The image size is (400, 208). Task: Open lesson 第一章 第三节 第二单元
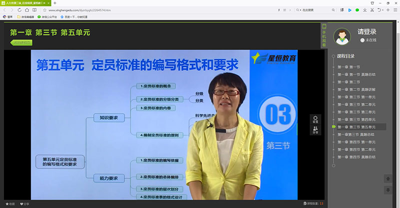tap(356, 104)
